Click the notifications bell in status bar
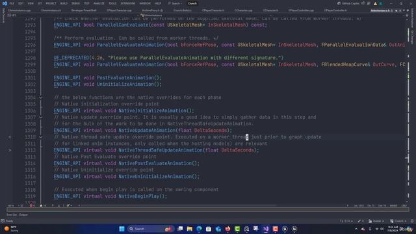This screenshot has width=416, height=234. click(x=412, y=221)
